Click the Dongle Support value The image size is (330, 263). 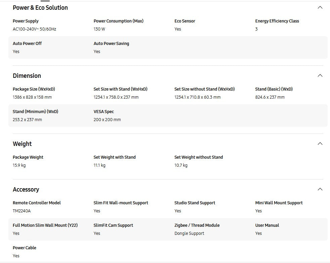[x=189, y=233]
